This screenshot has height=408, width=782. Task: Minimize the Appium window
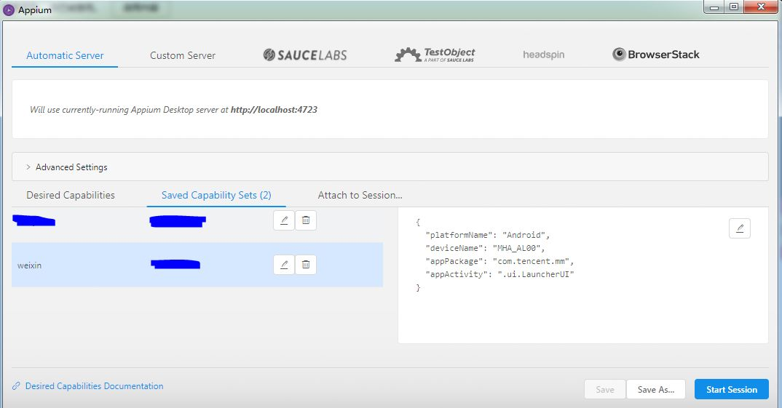click(x=714, y=7)
